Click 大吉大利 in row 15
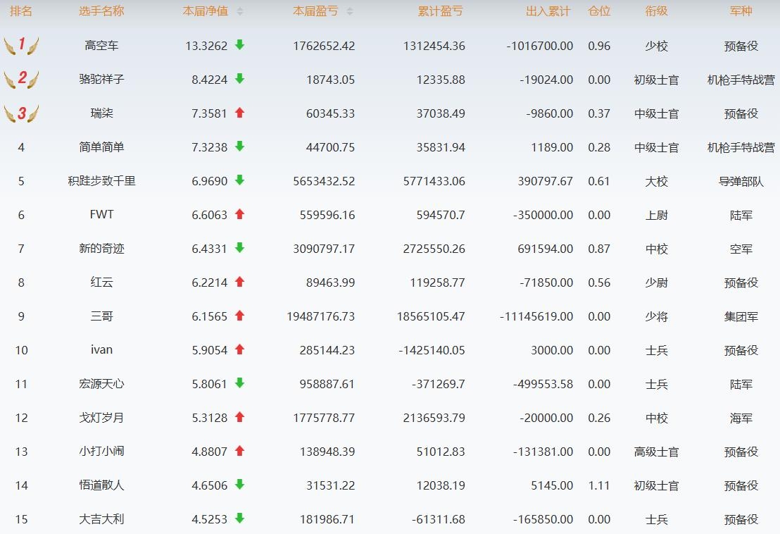The width and height of the screenshot is (780, 534). point(101,519)
